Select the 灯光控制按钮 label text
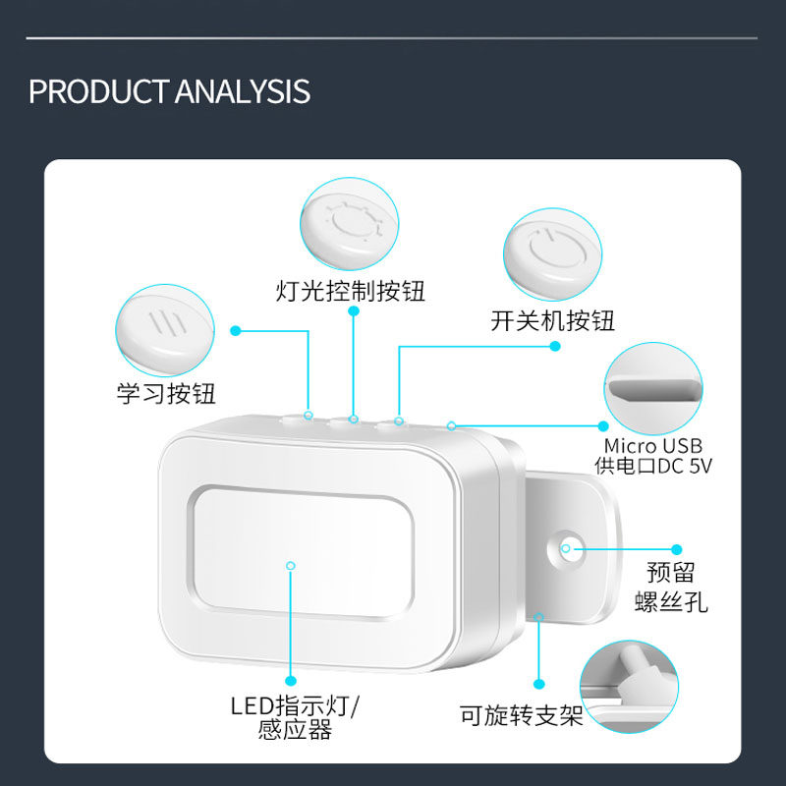The image size is (786, 786). click(x=351, y=291)
